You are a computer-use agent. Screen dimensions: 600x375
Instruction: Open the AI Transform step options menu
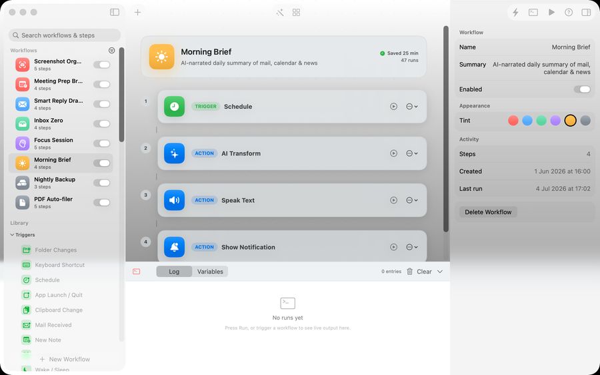(412, 153)
